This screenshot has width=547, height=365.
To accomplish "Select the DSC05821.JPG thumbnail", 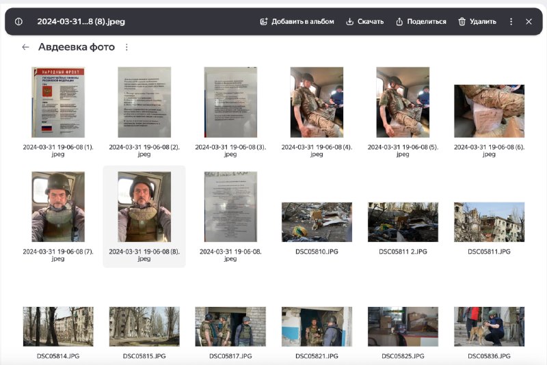I will pos(317,327).
